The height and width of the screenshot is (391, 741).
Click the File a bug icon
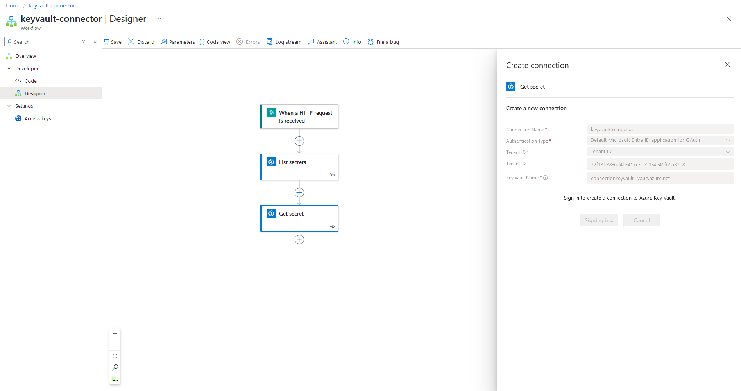click(370, 42)
